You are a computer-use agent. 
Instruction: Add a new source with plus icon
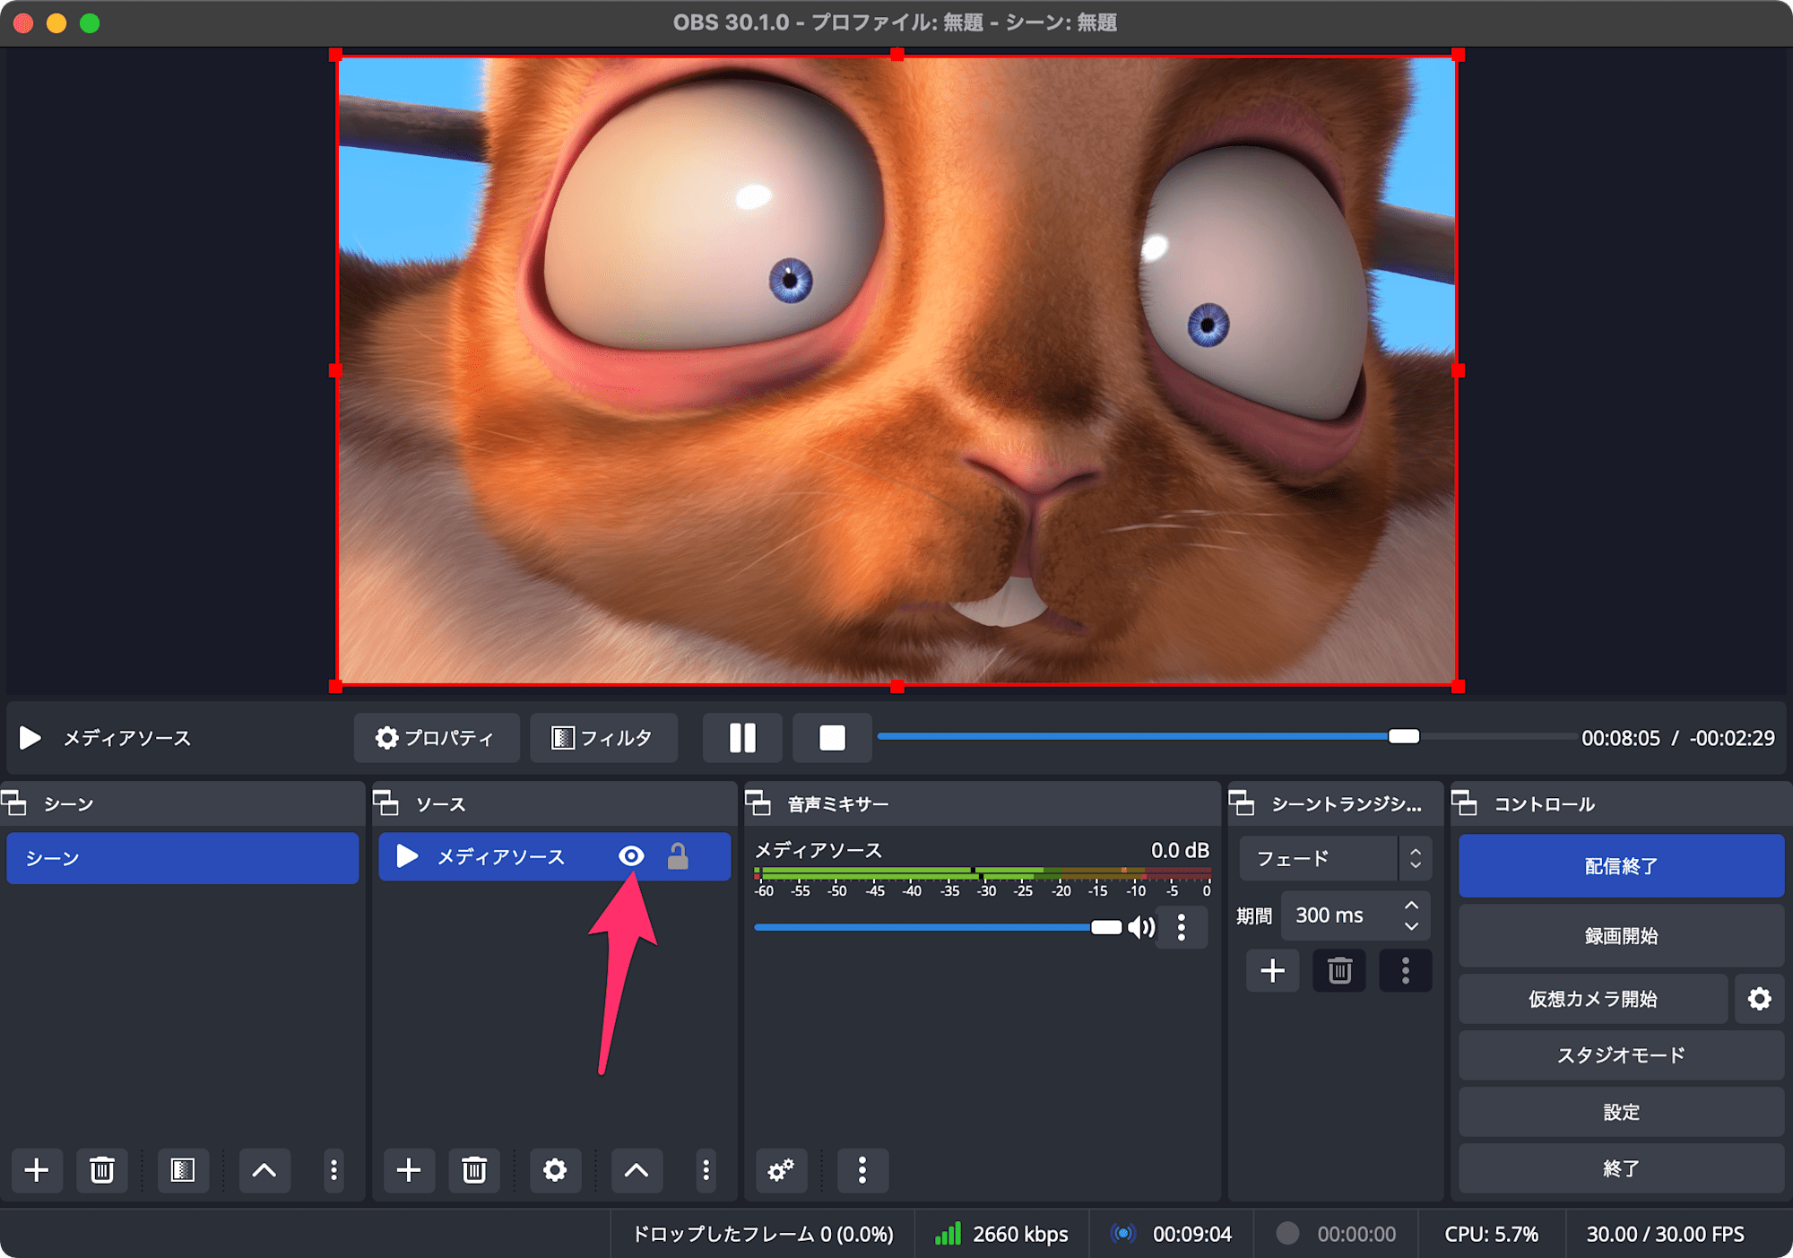pyautogui.click(x=409, y=1170)
